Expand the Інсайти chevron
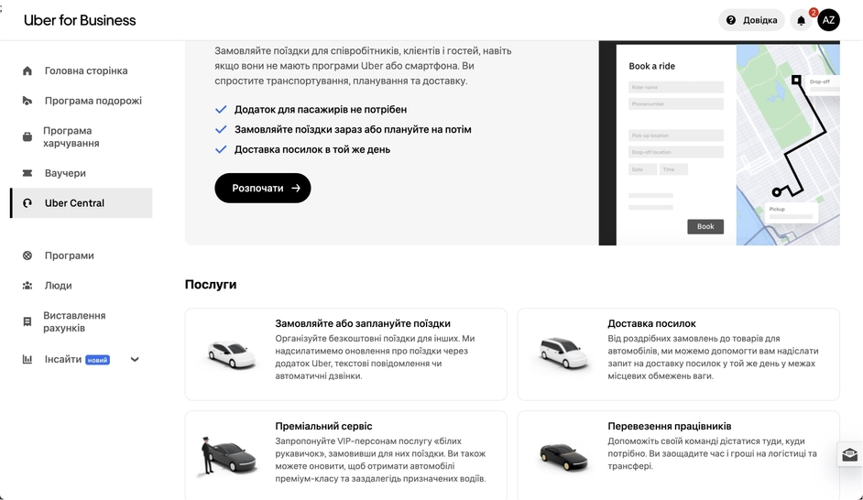Screen dimensions: 863x500 click(x=135, y=360)
